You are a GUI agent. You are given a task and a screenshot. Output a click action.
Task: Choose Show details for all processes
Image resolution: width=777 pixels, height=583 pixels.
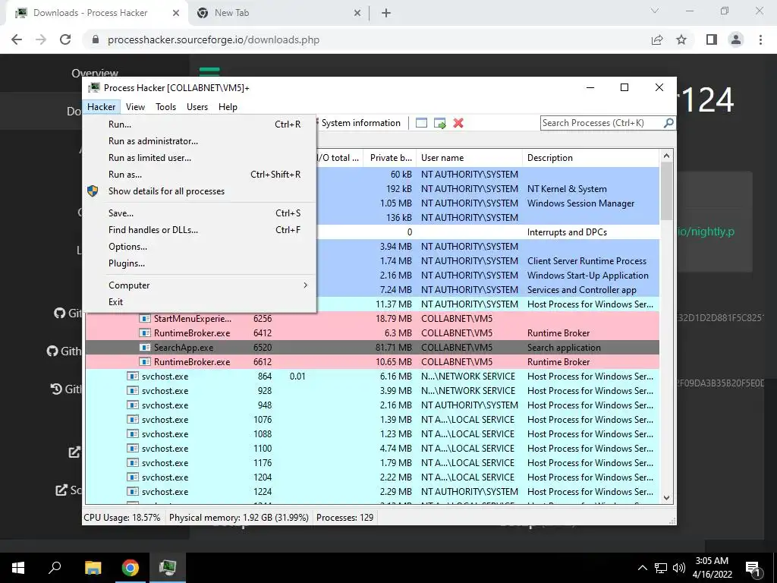(200, 191)
